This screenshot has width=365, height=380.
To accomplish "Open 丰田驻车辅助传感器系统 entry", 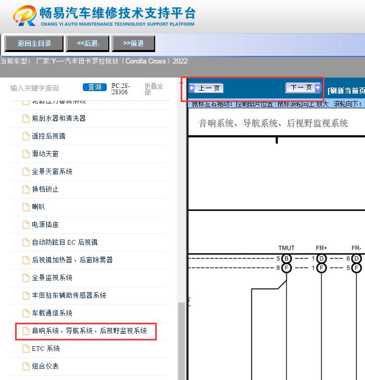I will tap(69, 296).
